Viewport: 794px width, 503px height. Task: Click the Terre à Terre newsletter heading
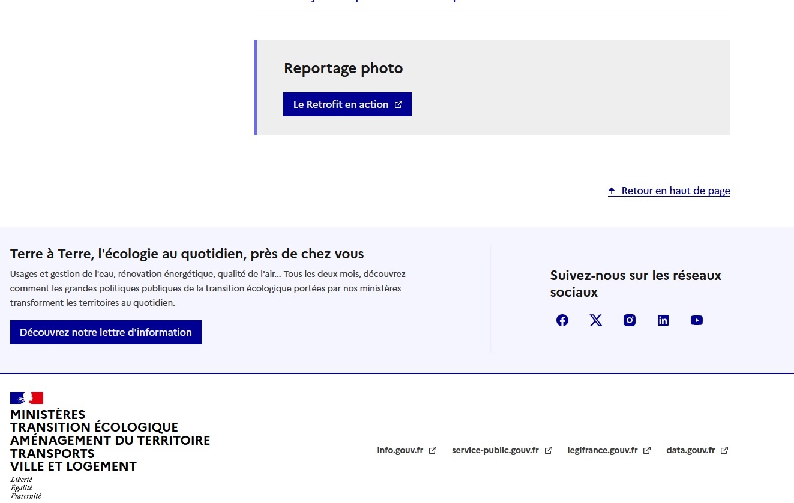(x=187, y=254)
